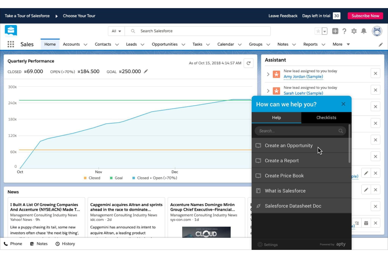Close the How can we help you panel
Image resolution: width=388 pixels, height=258 pixels.
[343, 104]
